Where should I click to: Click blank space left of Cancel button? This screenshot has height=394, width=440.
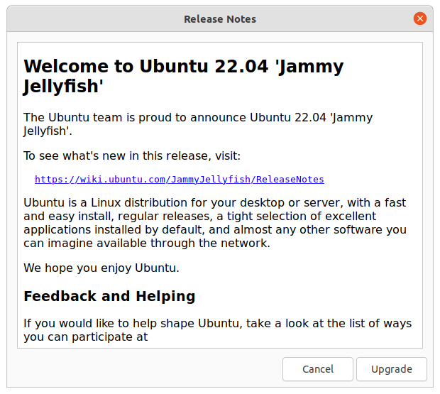click(142, 369)
